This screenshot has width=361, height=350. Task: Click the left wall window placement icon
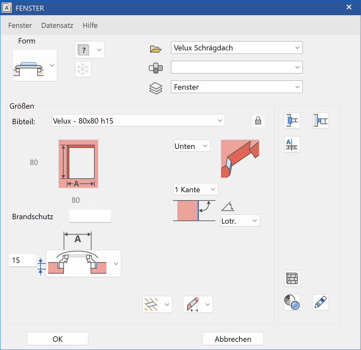tap(292, 120)
